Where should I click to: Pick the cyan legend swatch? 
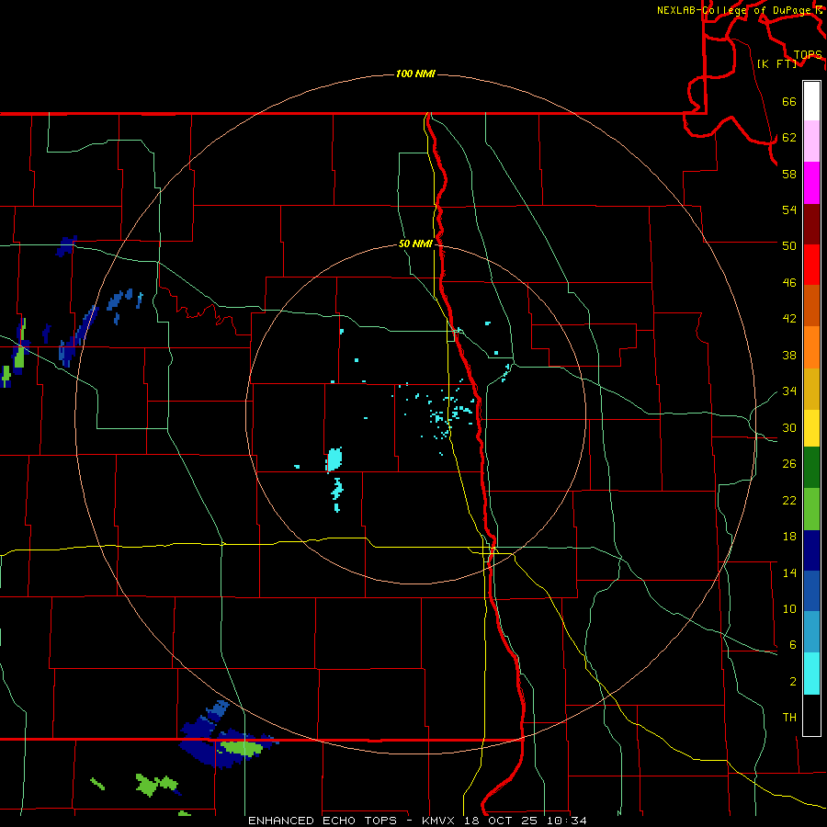tap(811, 674)
